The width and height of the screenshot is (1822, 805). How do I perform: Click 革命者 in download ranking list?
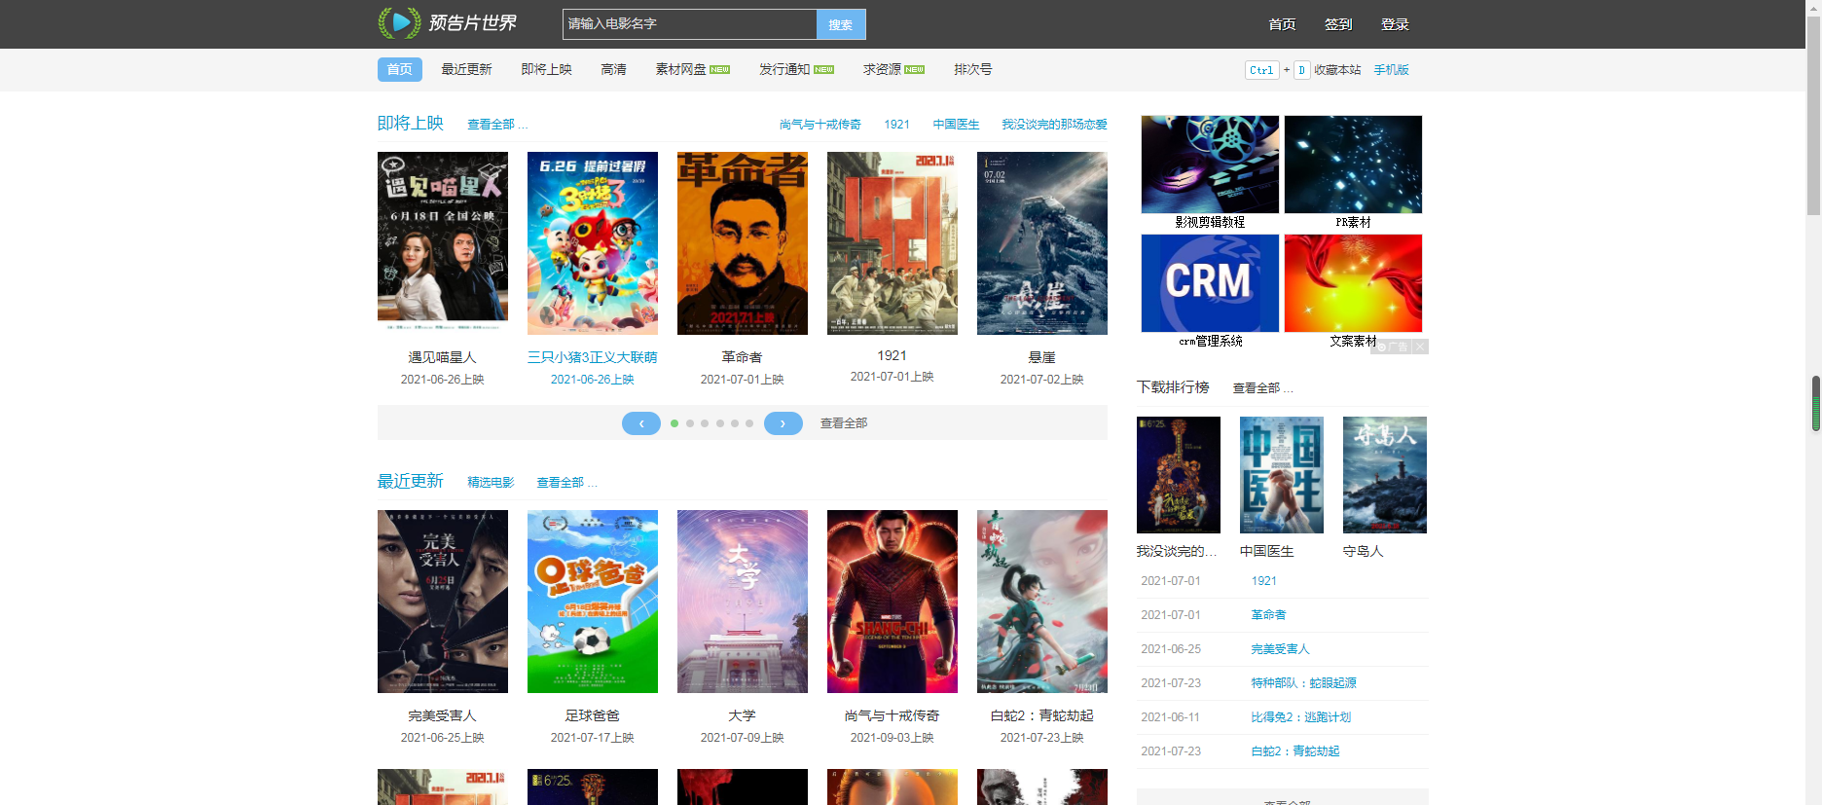coord(1268,615)
